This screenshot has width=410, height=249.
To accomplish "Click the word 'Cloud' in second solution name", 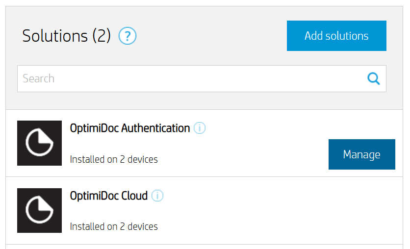I will tap(134, 196).
